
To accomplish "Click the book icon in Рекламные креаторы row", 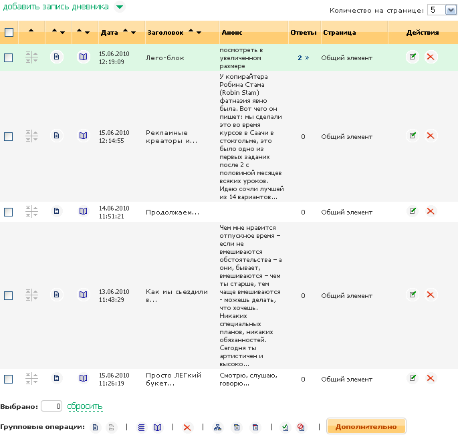I will coord(83,136).
